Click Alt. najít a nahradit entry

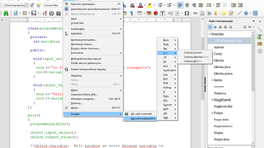tap(140, 114)
